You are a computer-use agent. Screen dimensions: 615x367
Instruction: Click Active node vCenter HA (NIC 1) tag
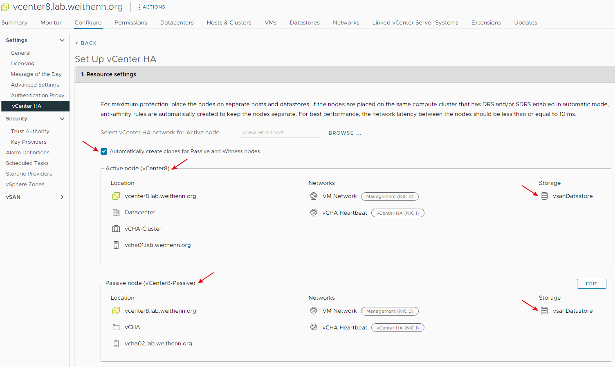[x=397, y=213]
